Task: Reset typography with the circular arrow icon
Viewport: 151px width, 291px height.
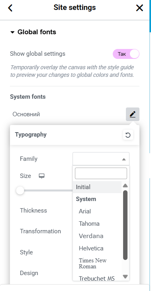Action: point(128,135)
